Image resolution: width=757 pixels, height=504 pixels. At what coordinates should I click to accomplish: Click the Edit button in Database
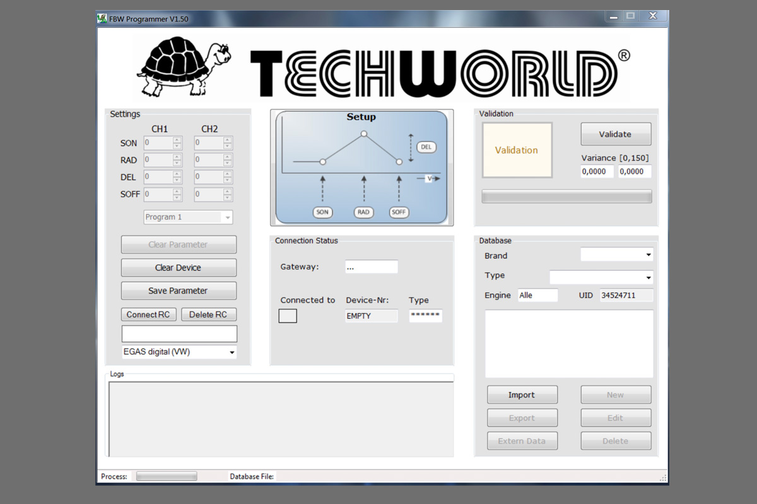[616, 418]
